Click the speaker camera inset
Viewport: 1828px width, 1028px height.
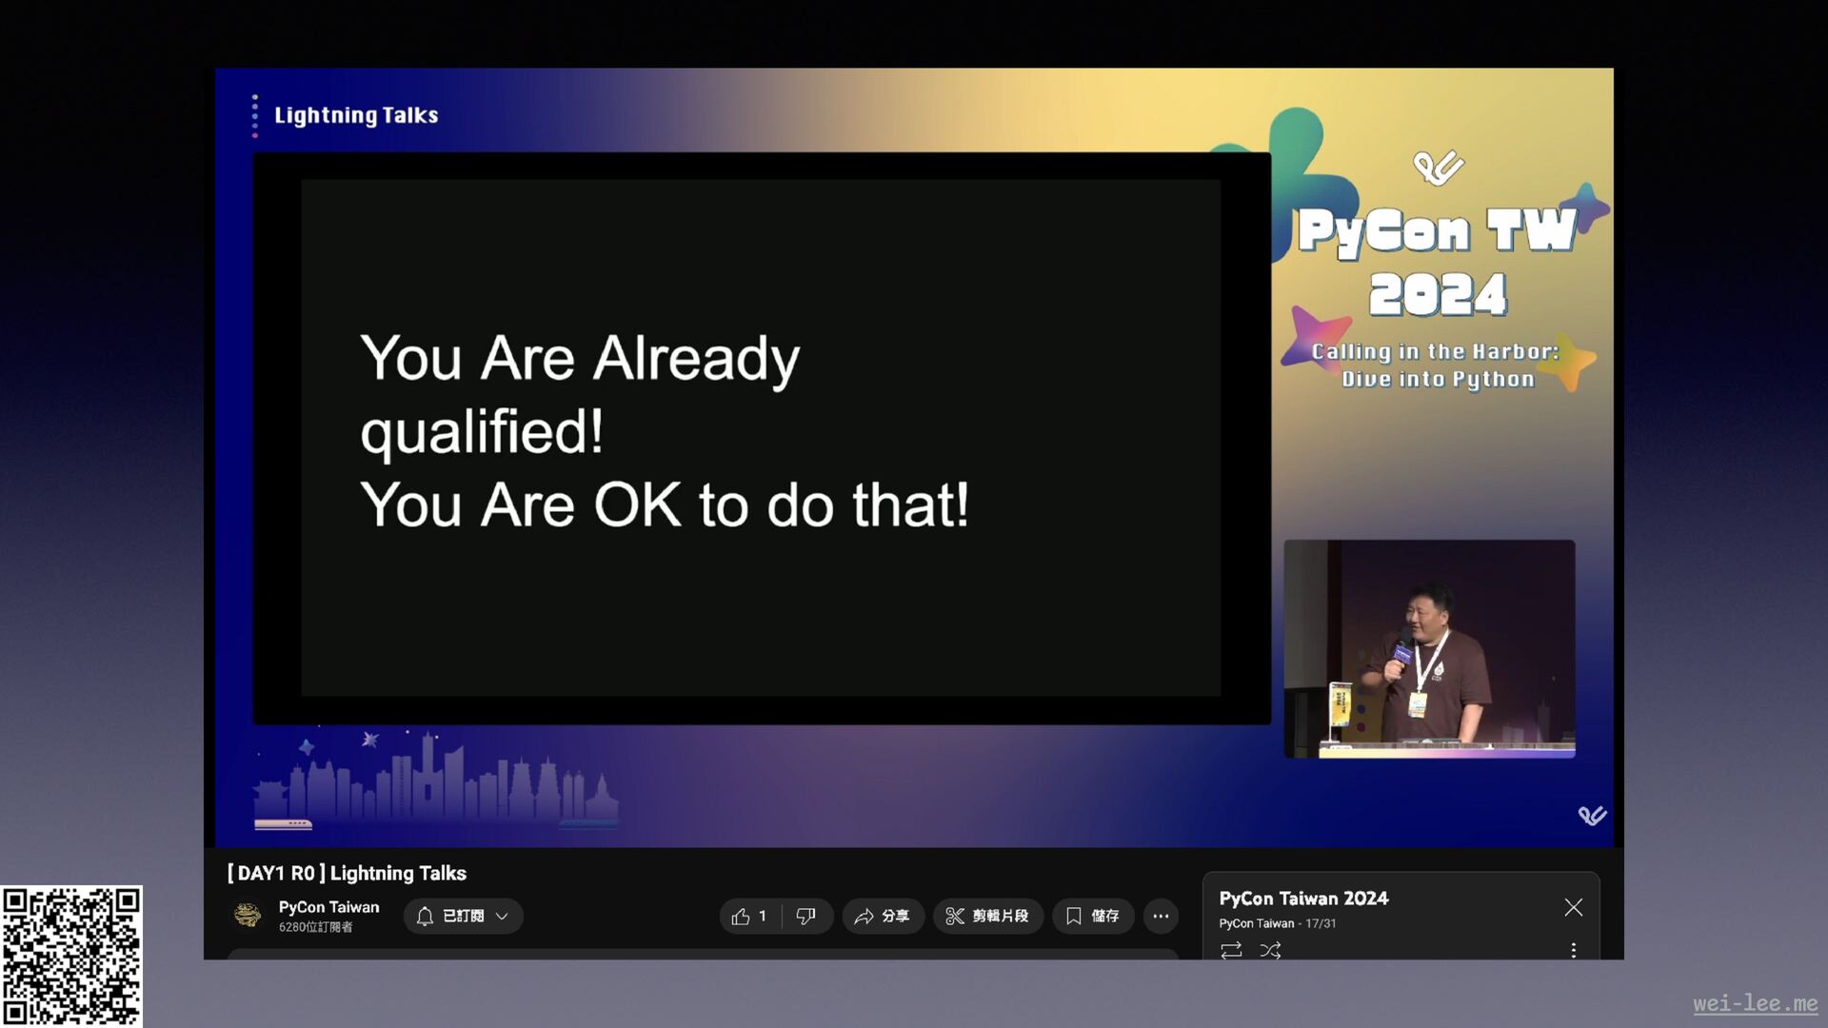pos(1429,648)
